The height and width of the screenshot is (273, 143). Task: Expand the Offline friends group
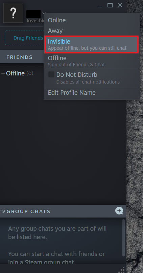[x=3, y=73]
